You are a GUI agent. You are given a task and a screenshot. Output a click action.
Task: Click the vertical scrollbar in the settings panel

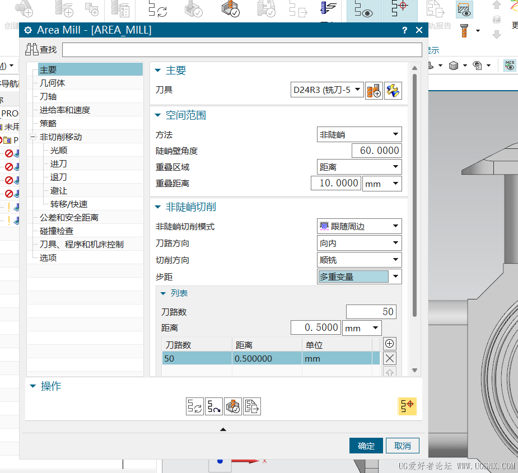(x=414, y=196)
